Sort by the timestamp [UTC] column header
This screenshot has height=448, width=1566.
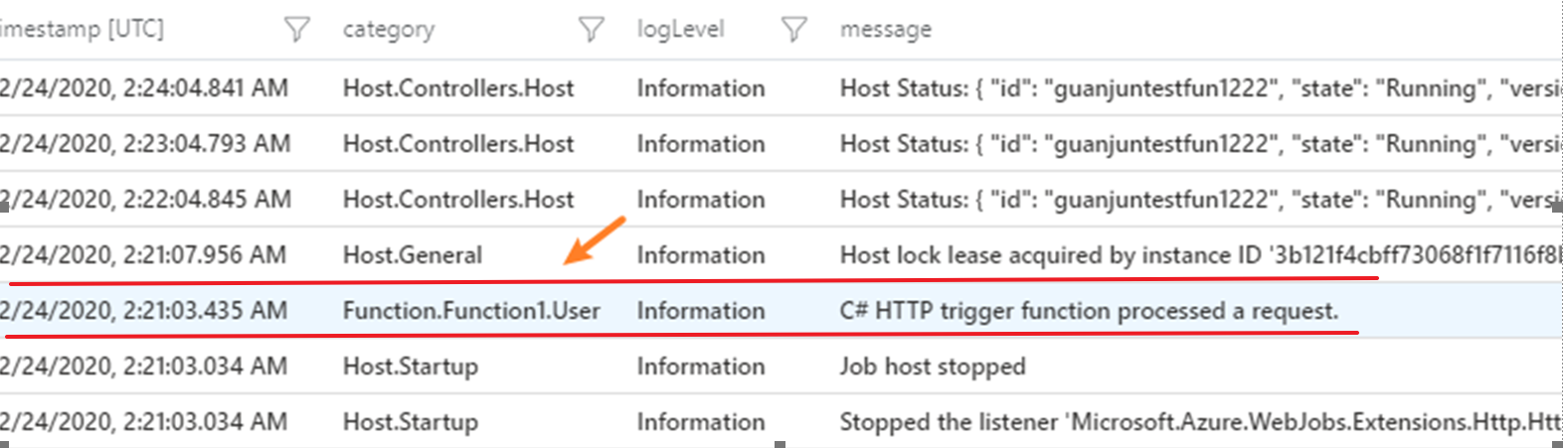(84, 29)
